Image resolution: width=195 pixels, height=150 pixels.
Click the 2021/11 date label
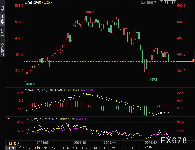point(110,143)
